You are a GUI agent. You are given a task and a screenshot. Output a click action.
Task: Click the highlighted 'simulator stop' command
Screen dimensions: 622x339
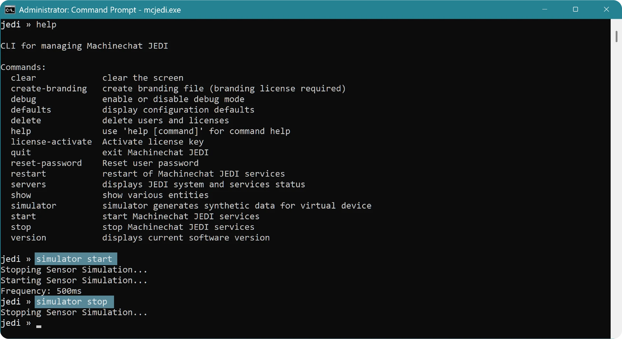coord(74,302)
